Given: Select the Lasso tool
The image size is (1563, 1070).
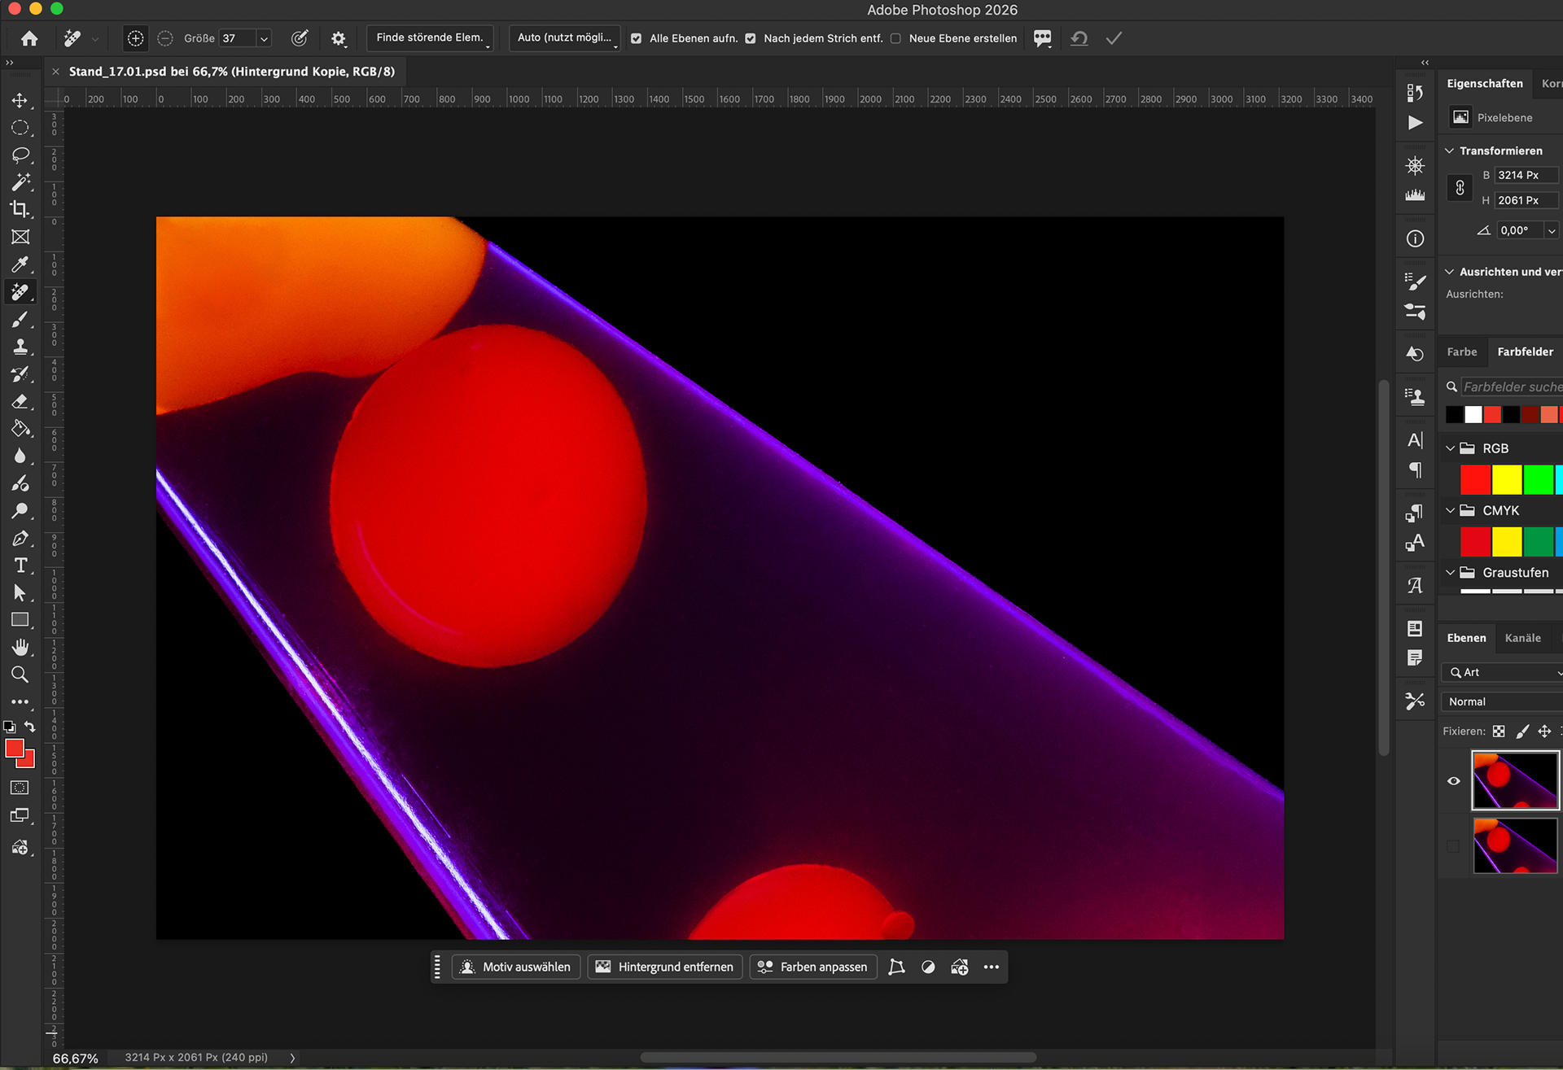Looking at the screenshot, I should coord(20,155).
